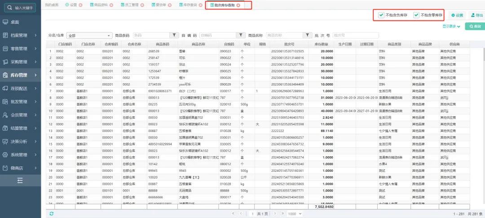Viewport: 485px width, 218px height.
Task: Click the 导出 export button
Action: click(476, 15)
